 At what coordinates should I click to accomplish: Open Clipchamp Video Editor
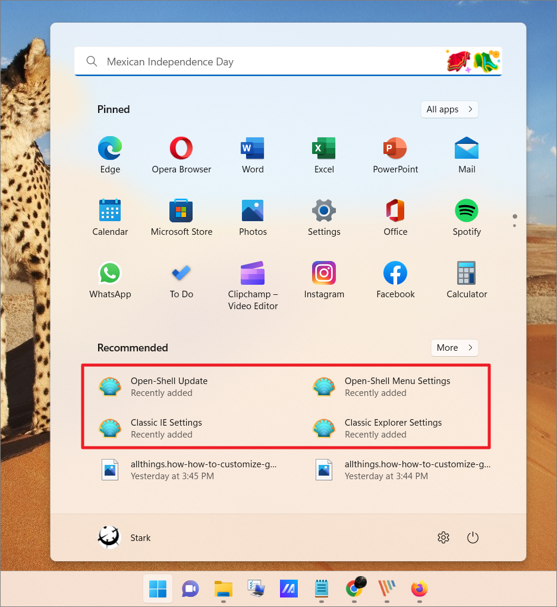[x=253, y=286]
